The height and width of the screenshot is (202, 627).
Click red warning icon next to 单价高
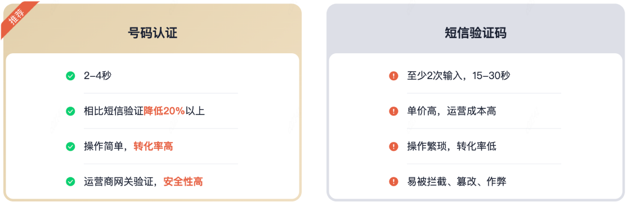(x=393, y=111)
